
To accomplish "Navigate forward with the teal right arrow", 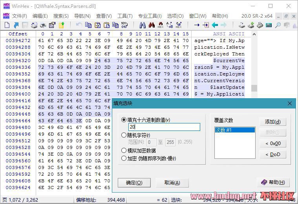I will (x=223, y=25).
